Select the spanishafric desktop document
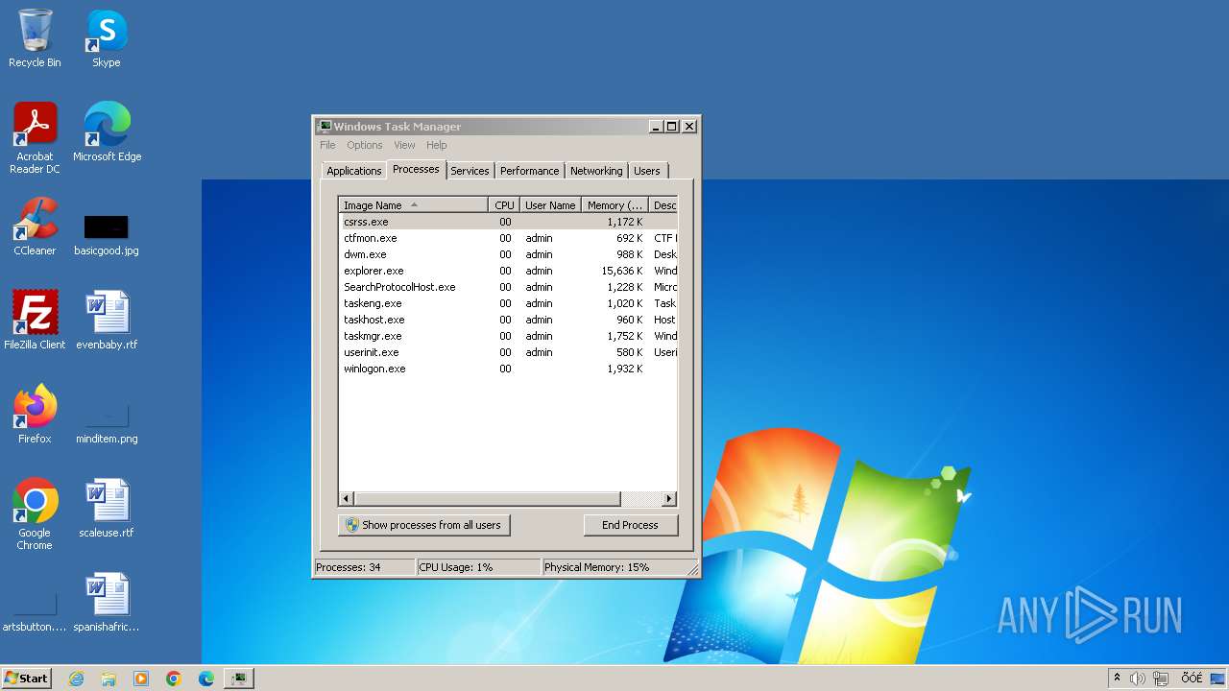The width and height of the screenshot is (1229, 691). point(107,603)
